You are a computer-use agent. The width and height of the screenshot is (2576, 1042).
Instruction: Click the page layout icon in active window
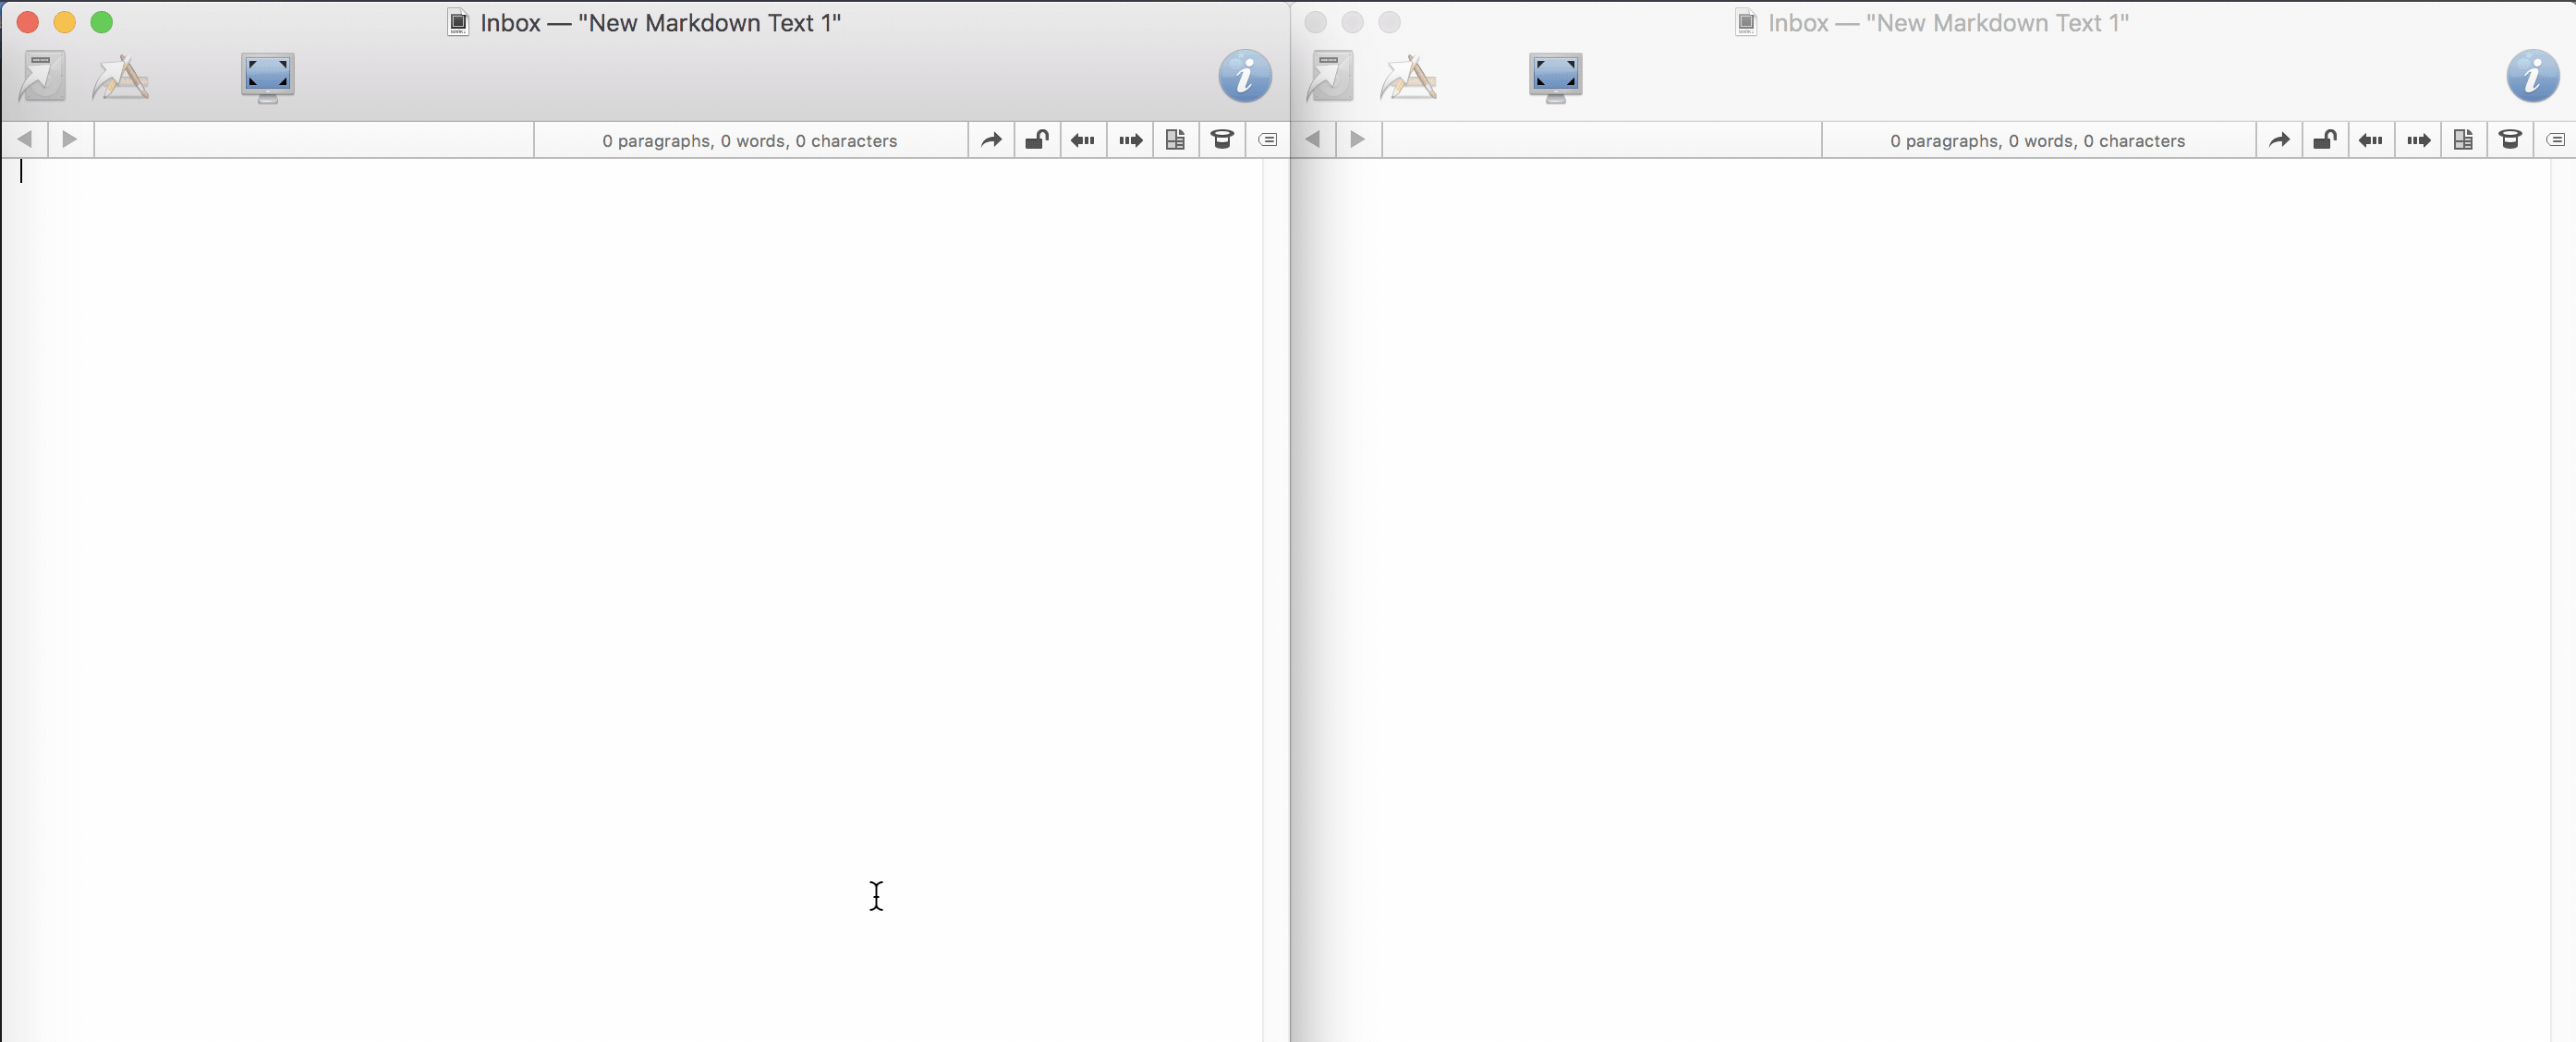click(x=1175, y=140)
